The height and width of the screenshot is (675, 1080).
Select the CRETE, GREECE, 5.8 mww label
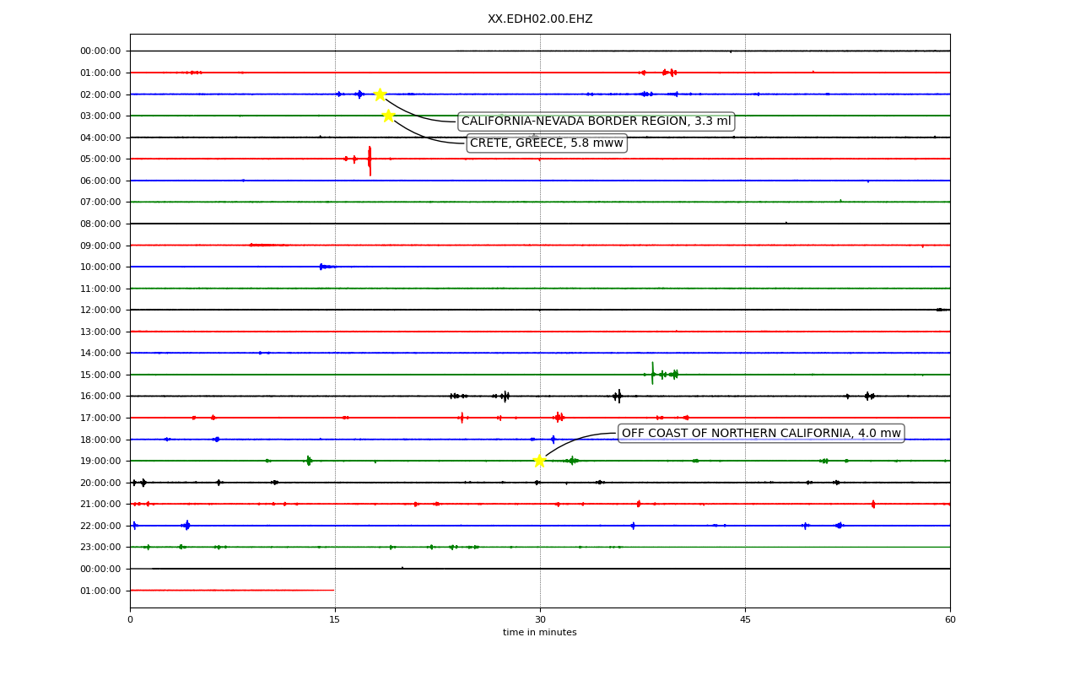click(546, 143)
